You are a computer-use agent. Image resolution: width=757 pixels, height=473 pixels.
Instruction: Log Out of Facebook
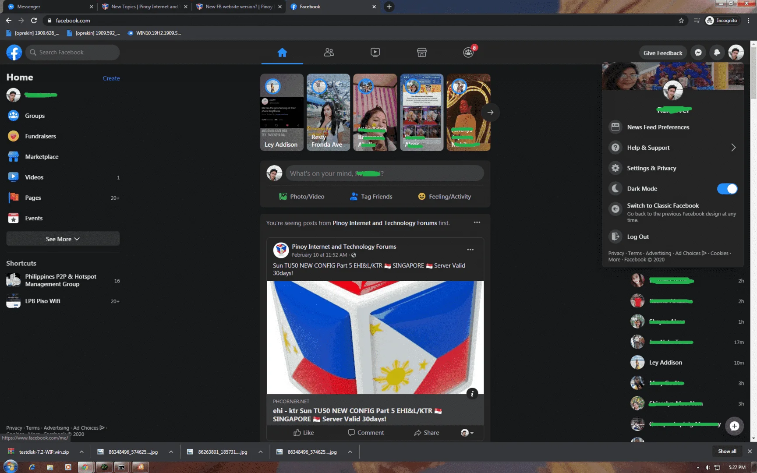point(673,237)
